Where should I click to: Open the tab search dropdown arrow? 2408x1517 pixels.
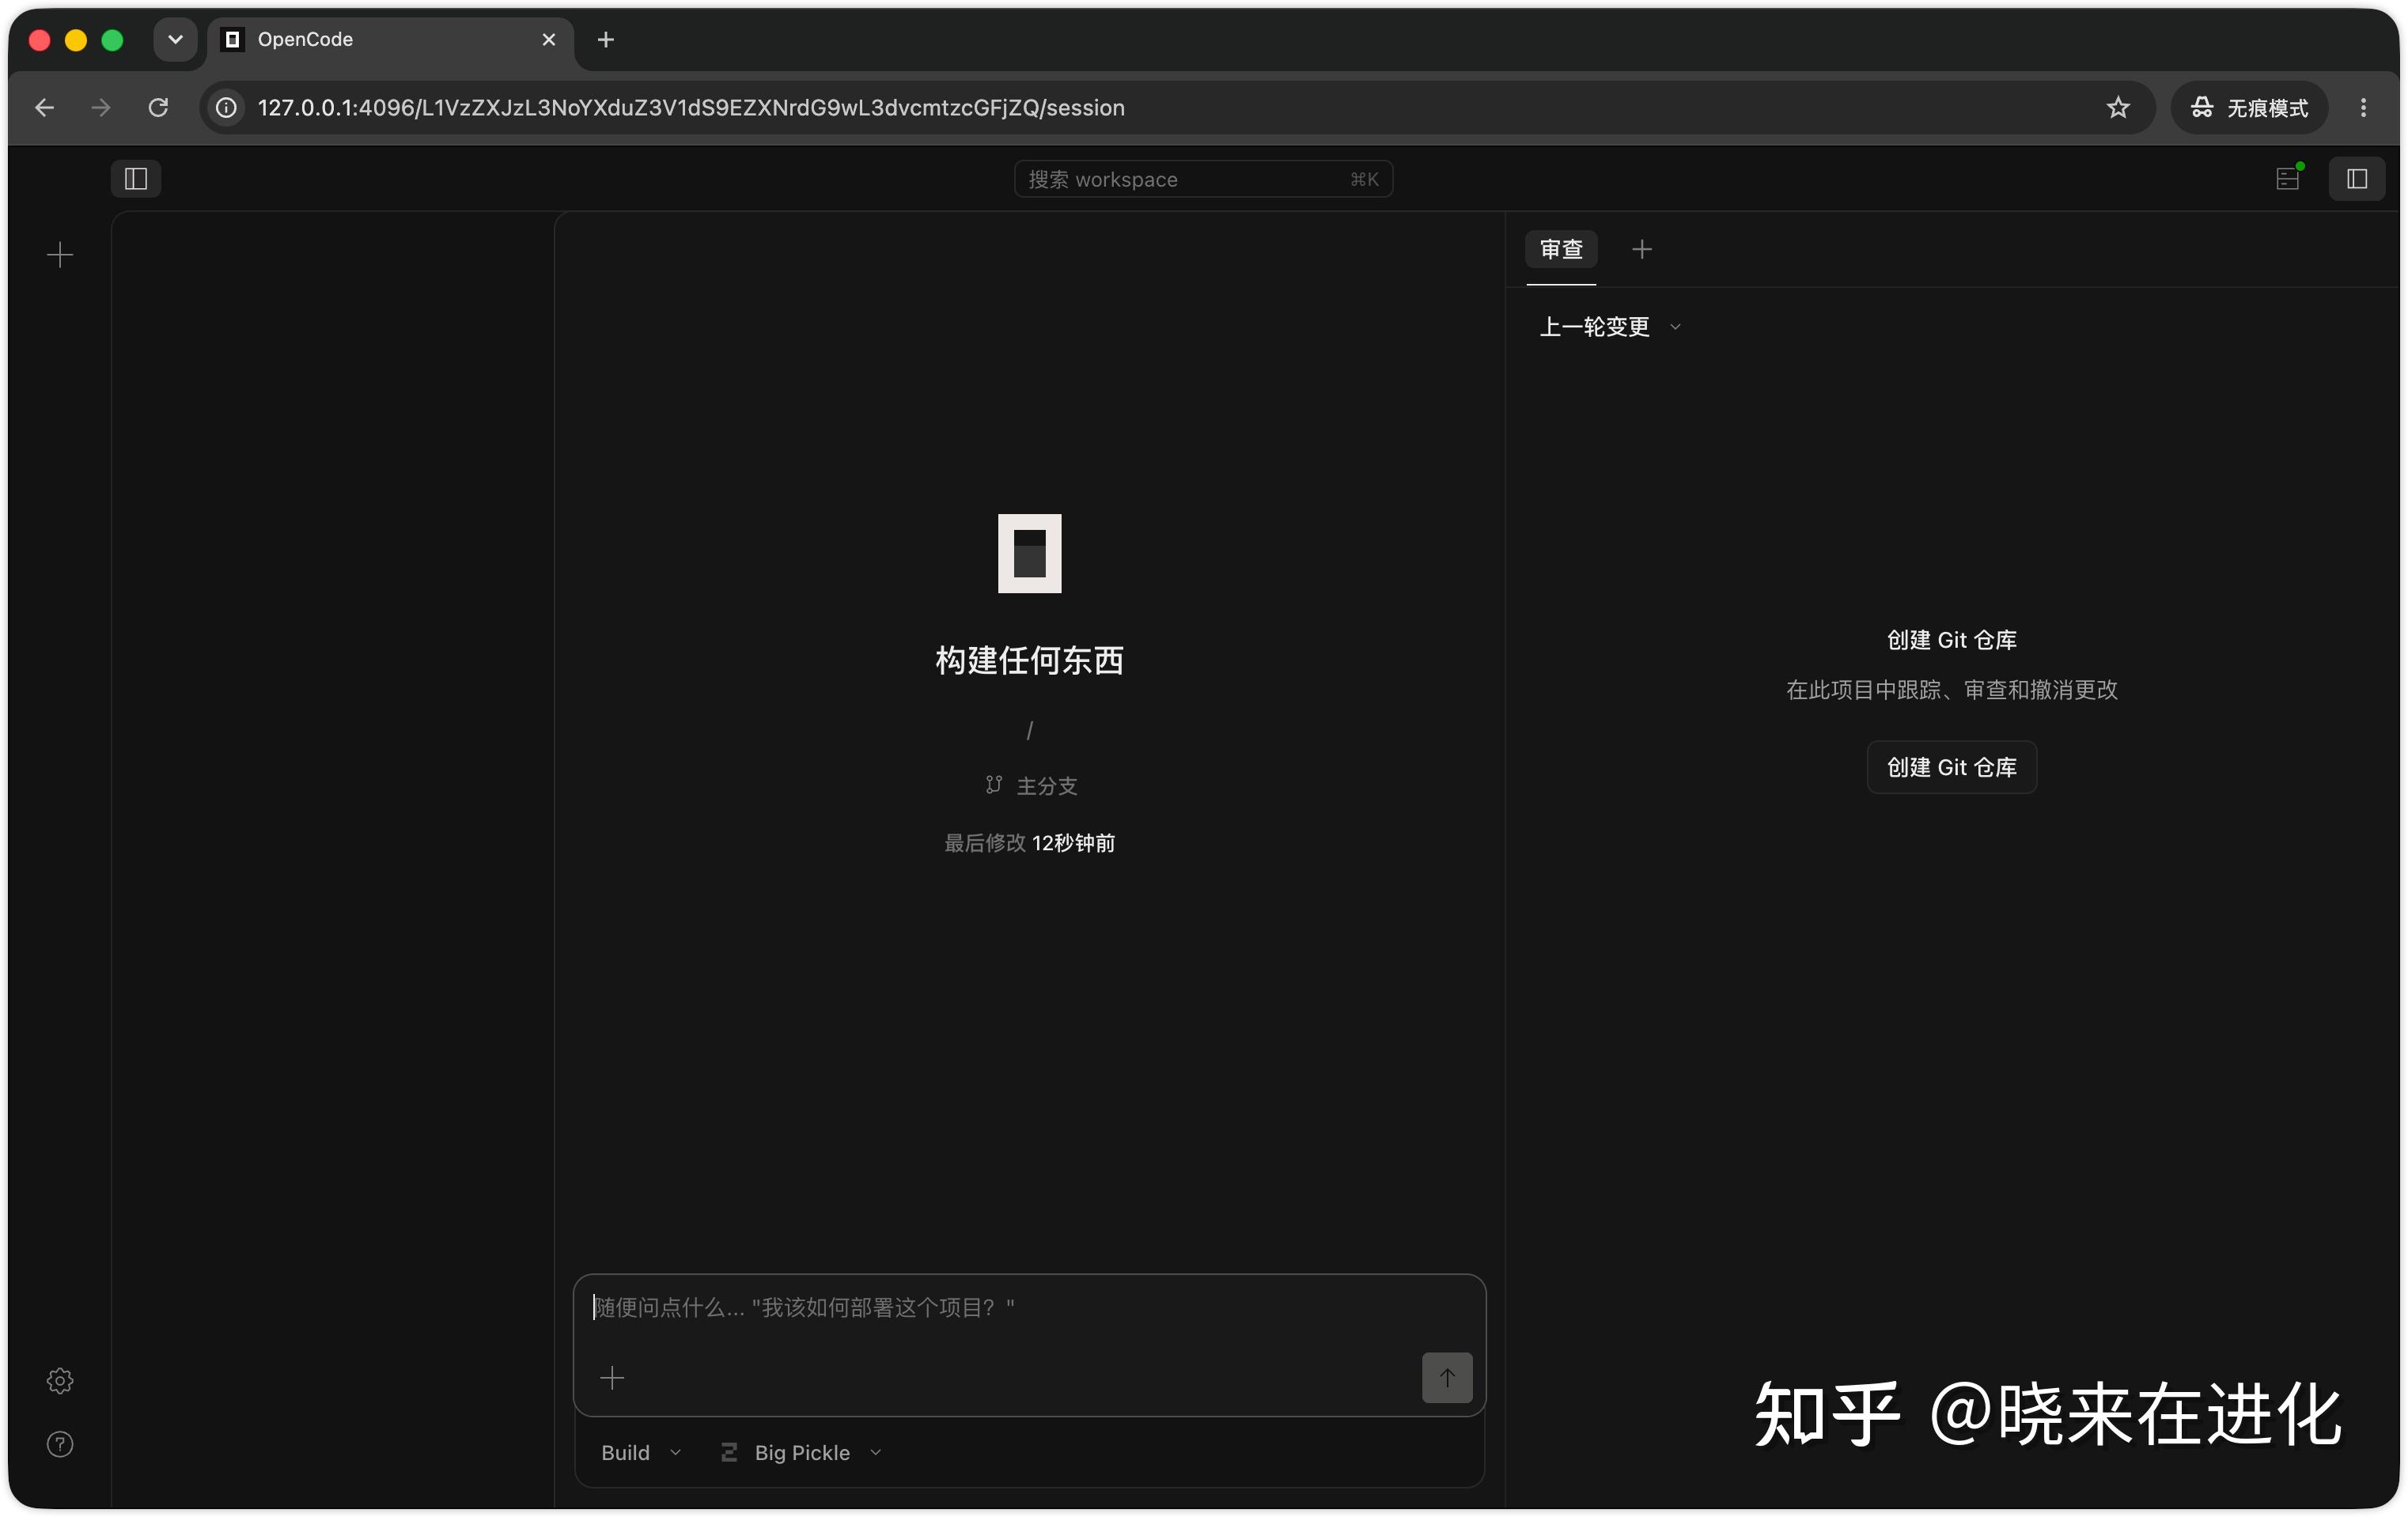point(175,40)
